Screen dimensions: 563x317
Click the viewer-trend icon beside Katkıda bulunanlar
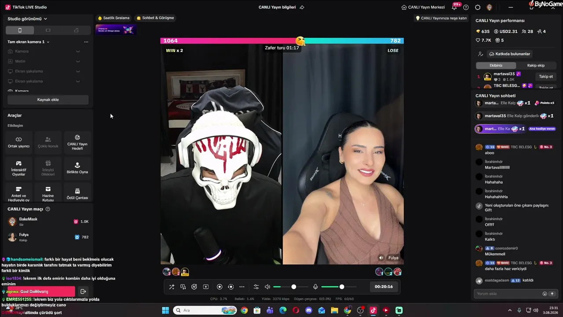tap(480, 54)
